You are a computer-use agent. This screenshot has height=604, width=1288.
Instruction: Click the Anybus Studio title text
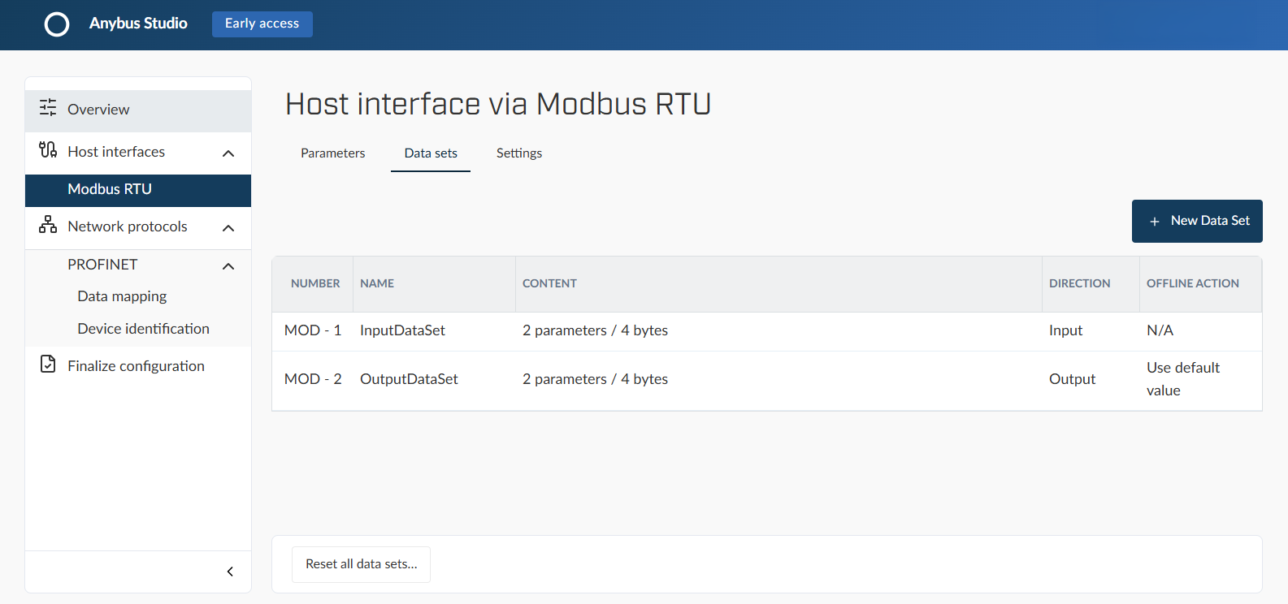pyautogui.click(x=138, y=24)
